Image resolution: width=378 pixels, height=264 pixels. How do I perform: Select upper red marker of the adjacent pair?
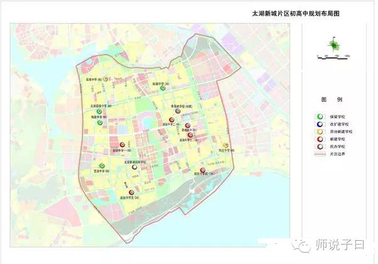(x=187, y=125)
